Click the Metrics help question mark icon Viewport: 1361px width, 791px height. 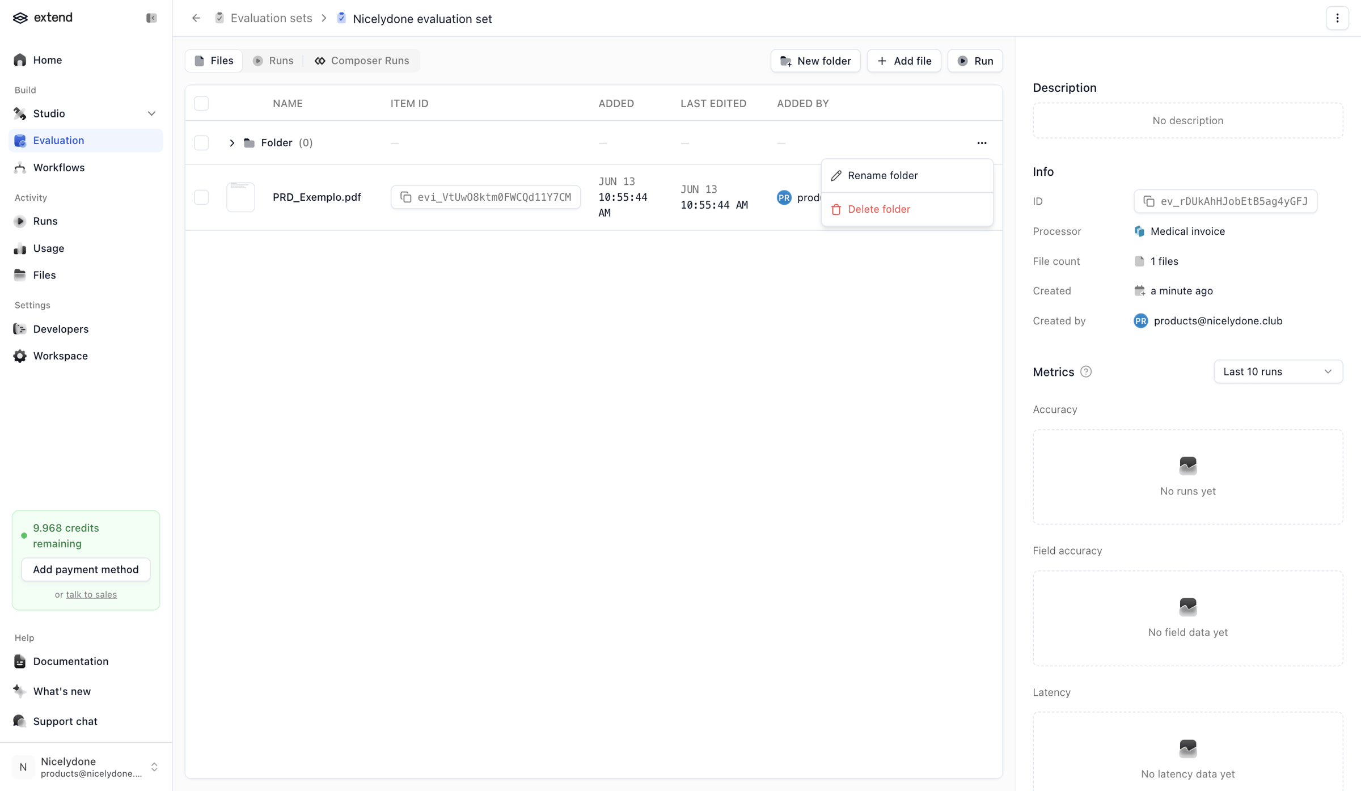pos(1085,372)
